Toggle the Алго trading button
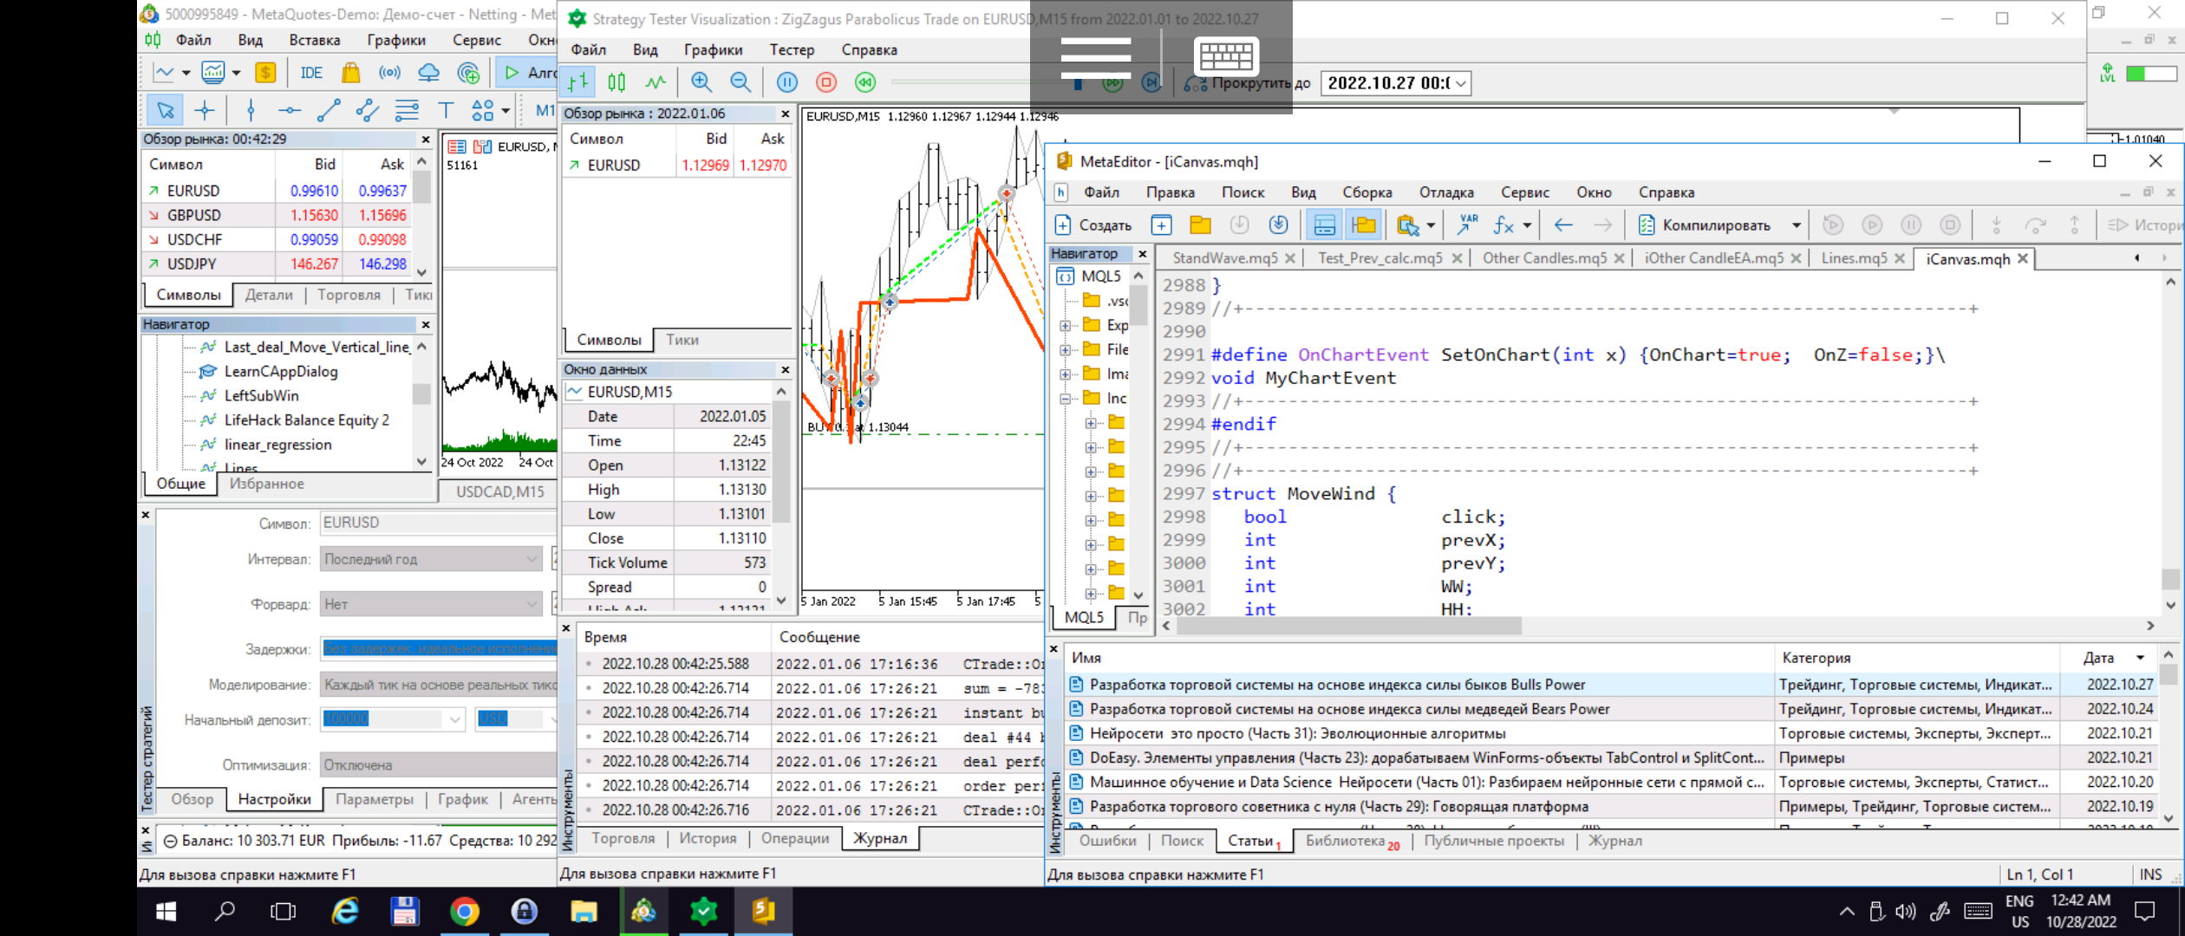 530,73
